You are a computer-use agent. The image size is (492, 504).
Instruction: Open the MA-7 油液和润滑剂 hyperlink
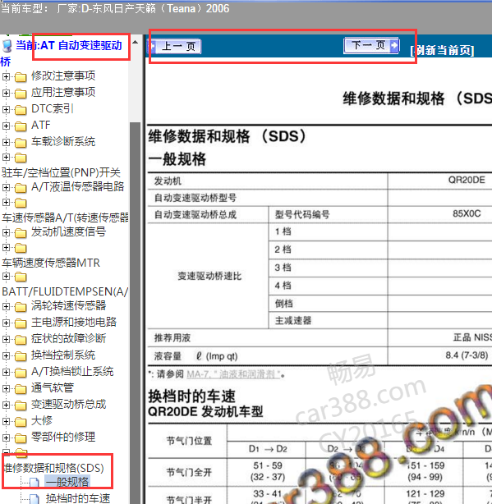[x=233, y=374]
